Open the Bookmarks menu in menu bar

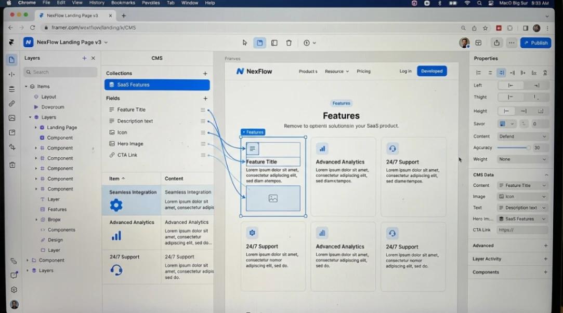[x=123, y=3]
